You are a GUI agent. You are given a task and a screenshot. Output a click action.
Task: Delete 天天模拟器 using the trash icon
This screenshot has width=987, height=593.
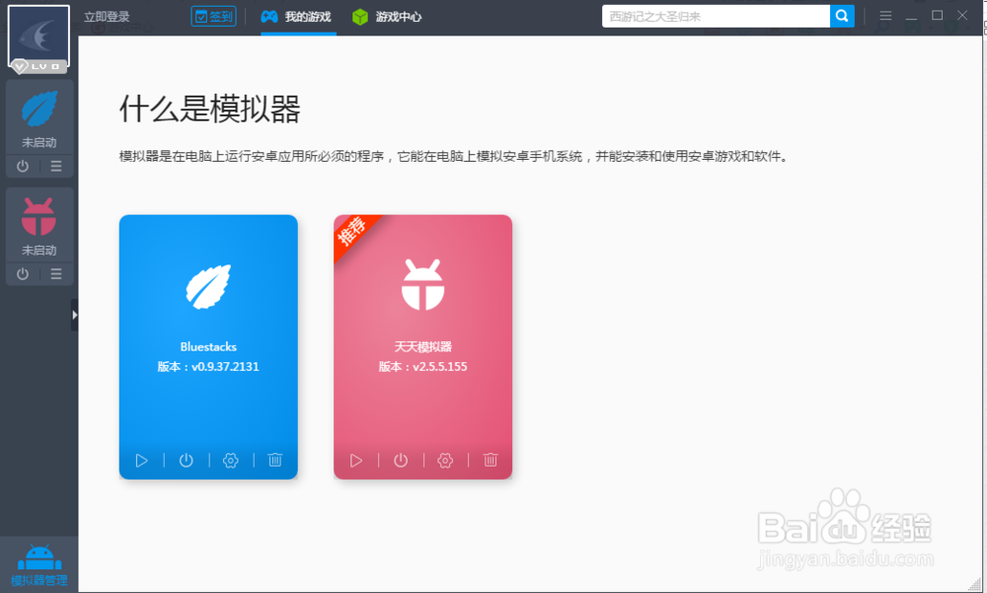491,460
